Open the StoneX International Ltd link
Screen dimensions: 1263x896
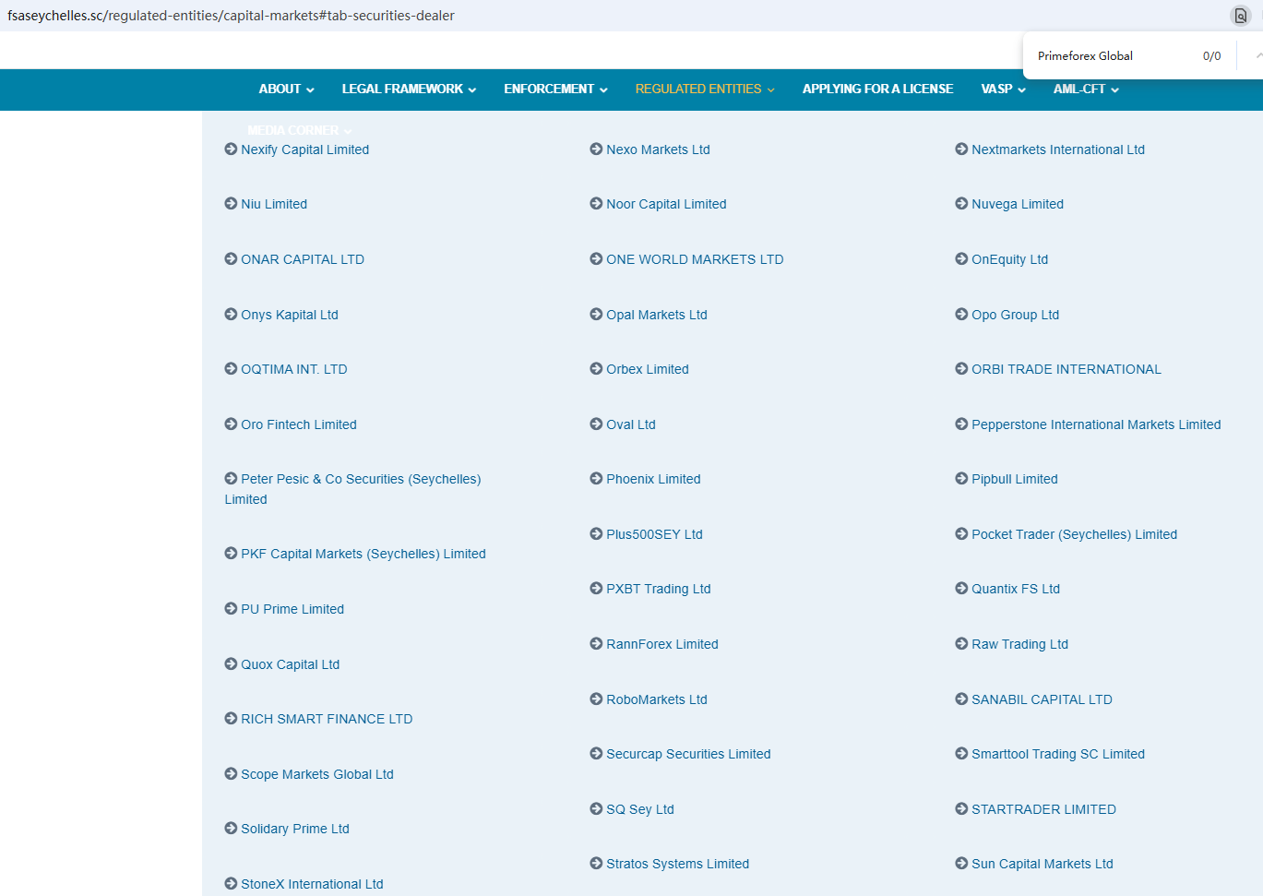click(x=312, y=884)
